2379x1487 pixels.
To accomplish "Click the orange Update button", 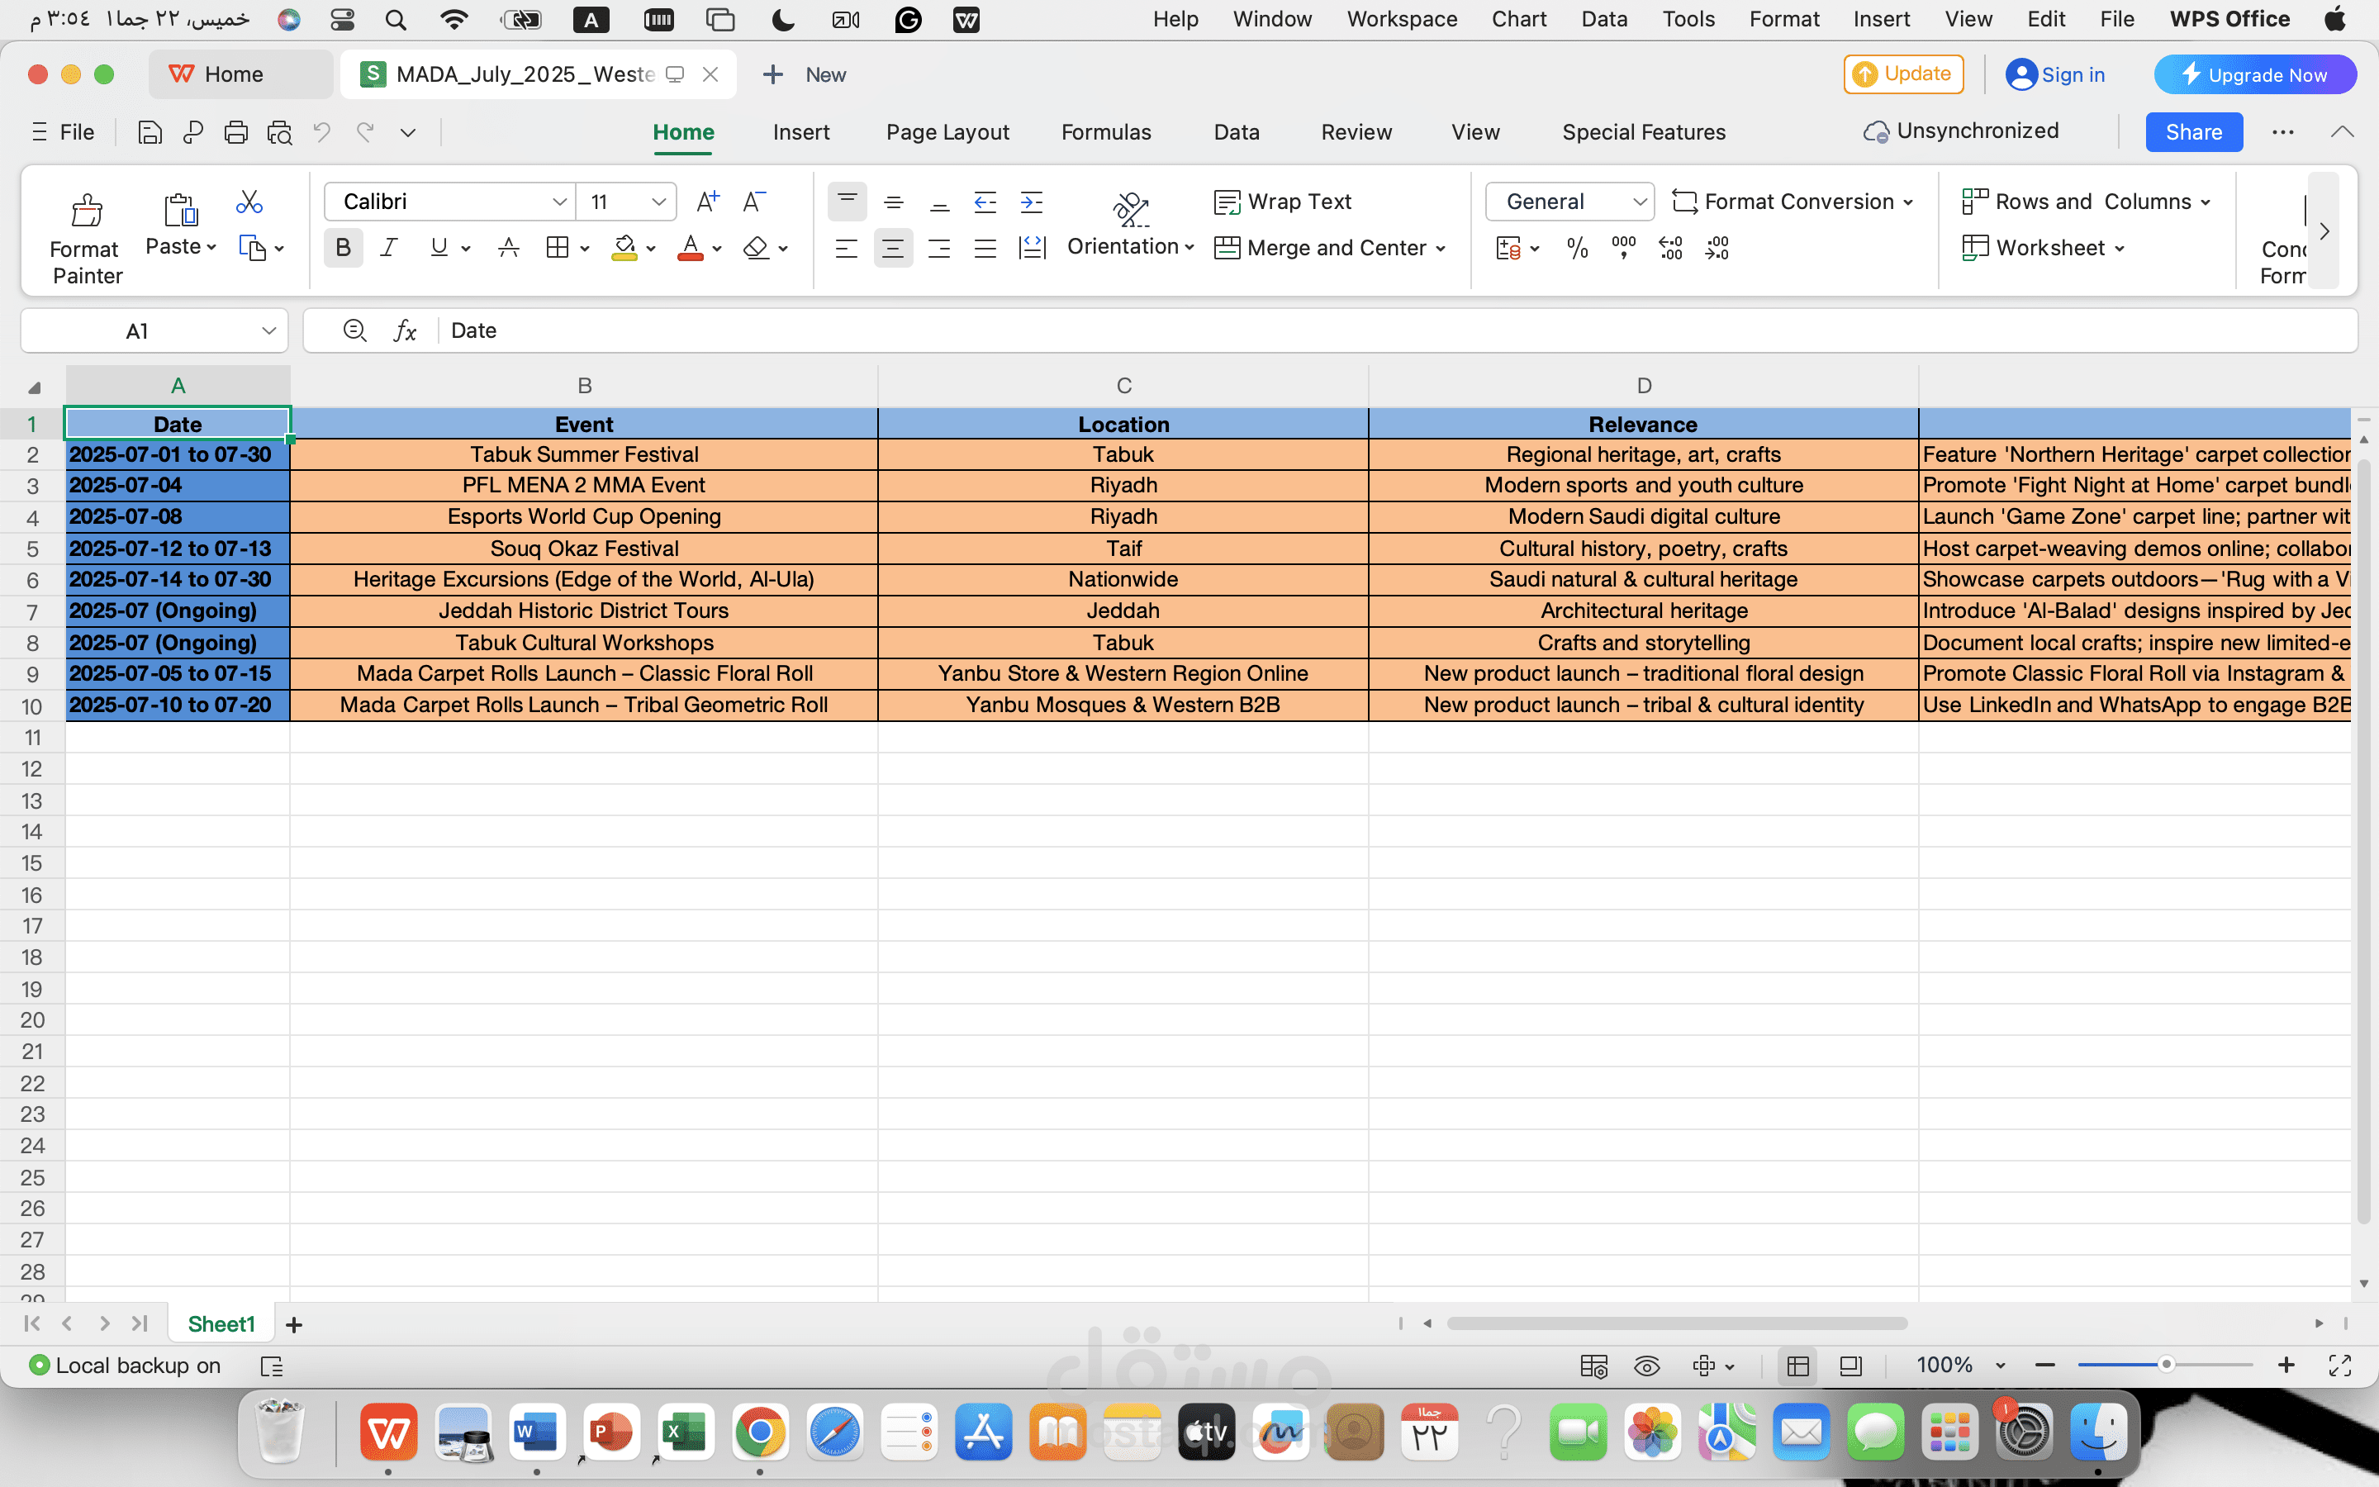I will tap(1903, 74).
